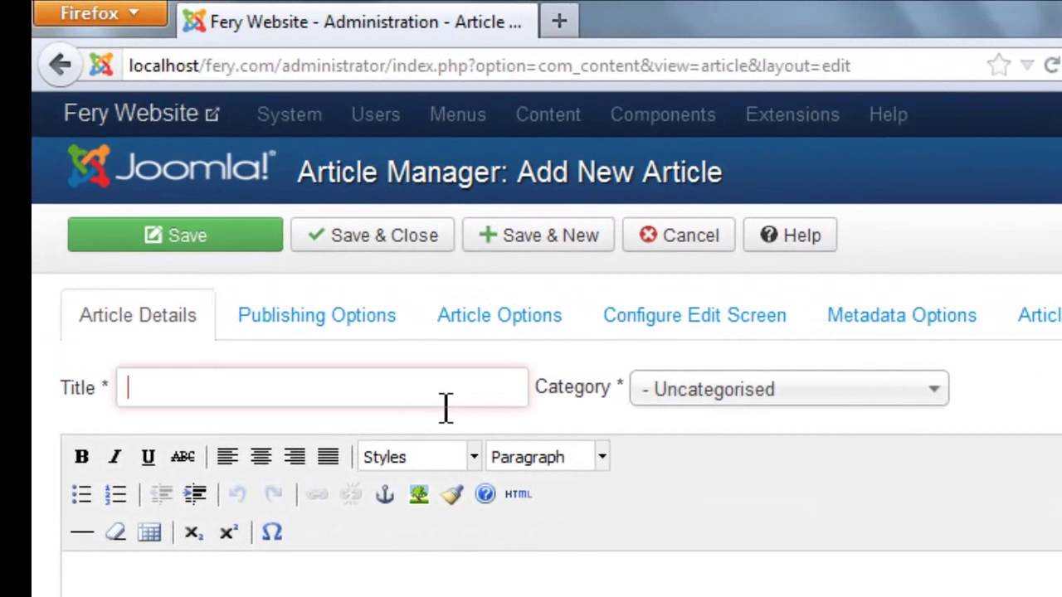Switch to the Article Details tab
Image resolution: width=1062 pixels, height=597 pixels.
point(138,315)
